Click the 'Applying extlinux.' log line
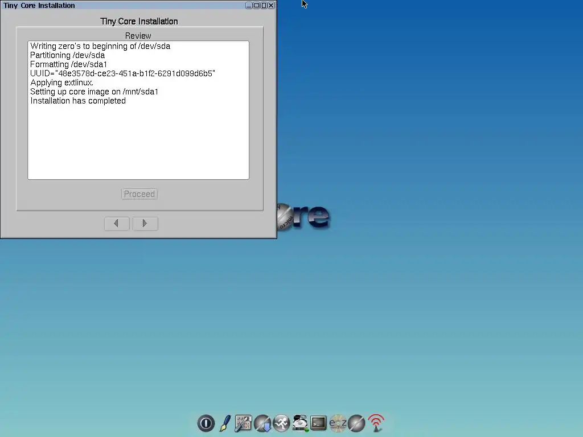 (x=61, y=83)
